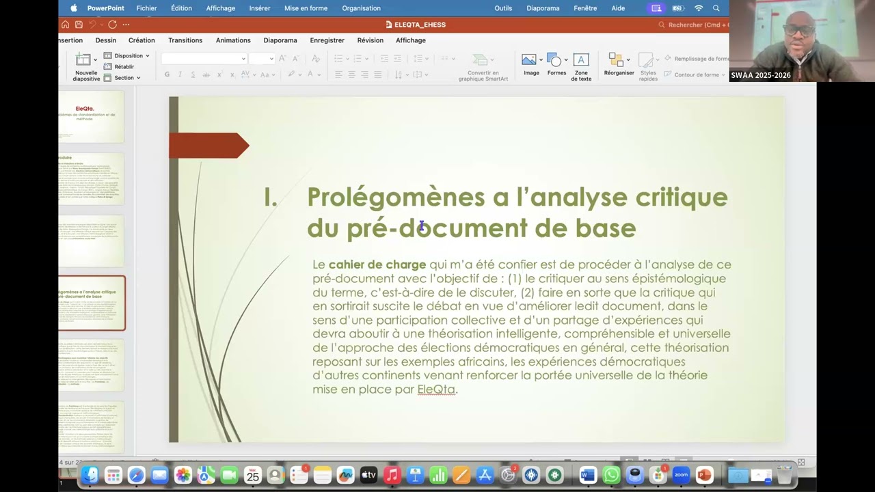Switch to the Dessin ribbon tab
875x492 pixels.
coord(106,40)
